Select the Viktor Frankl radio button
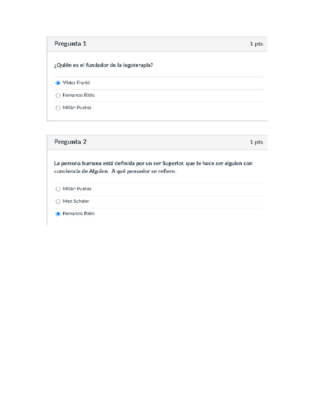Viewport: 312px width, 416px height. point(58,83)
